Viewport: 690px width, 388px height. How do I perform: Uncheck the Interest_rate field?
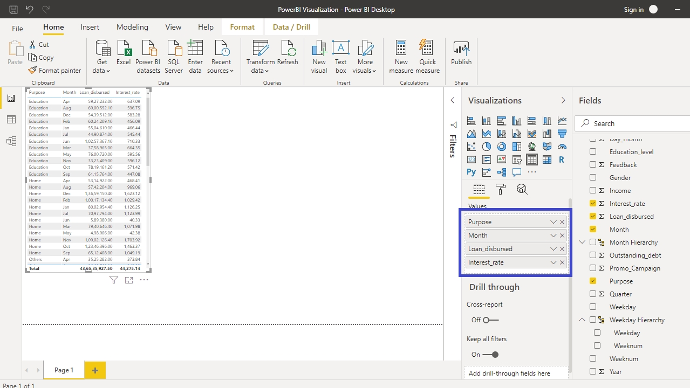pos(593,204)
